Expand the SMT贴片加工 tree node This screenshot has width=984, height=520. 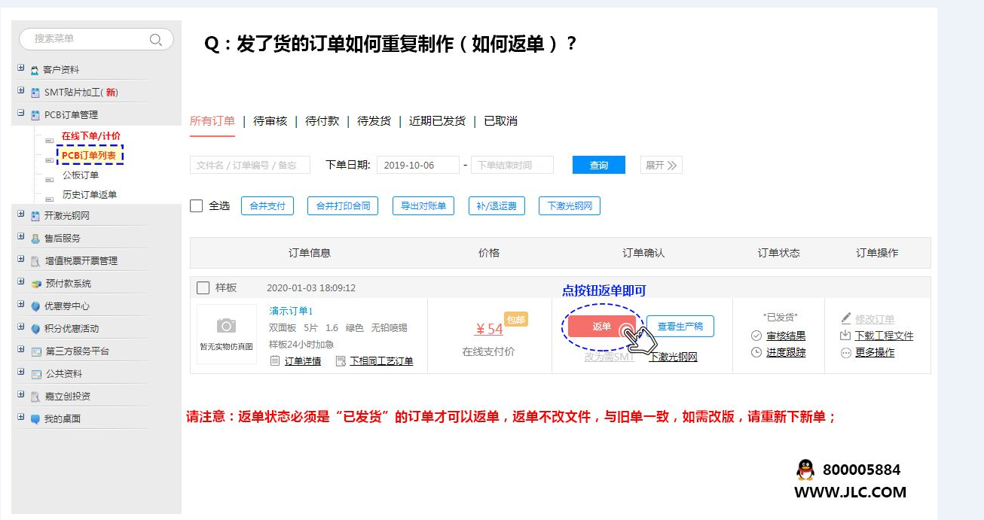tap(21, 91)
